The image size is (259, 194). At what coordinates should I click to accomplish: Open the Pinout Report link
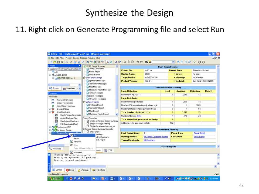click(x=199, y=133)
